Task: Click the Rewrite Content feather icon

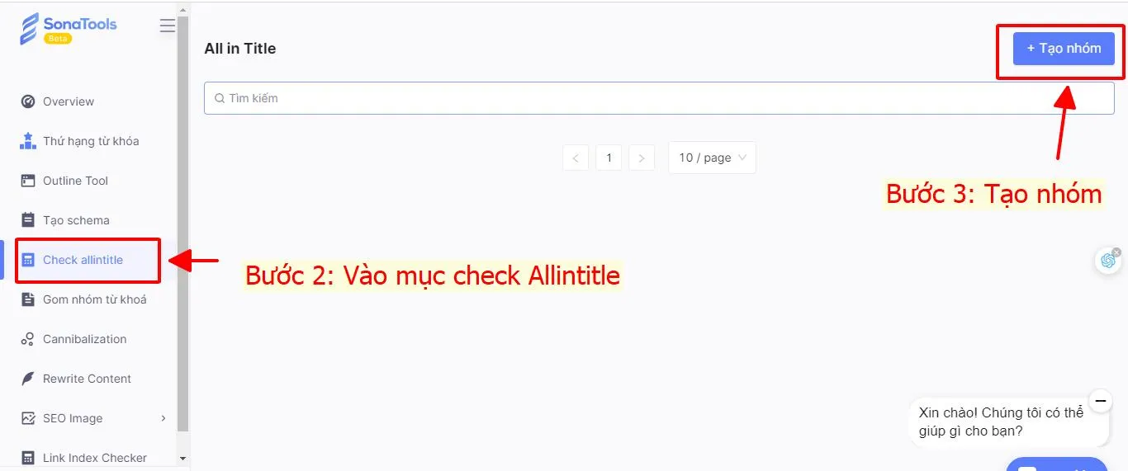Action: [x=28, y=379]
